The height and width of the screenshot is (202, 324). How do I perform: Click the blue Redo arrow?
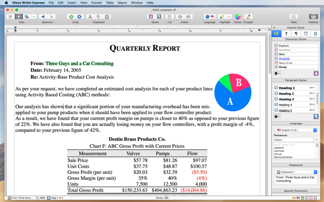(80, 17)
